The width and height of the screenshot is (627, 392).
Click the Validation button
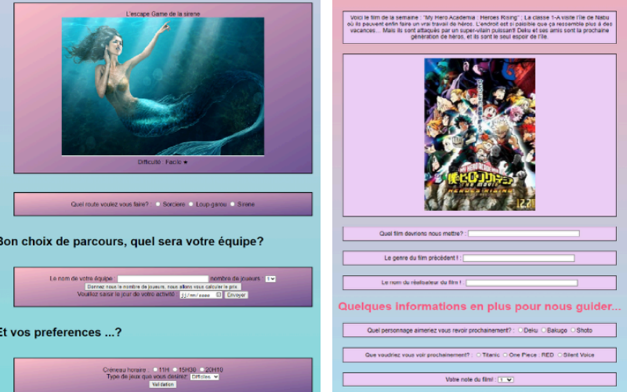(163, 384)
